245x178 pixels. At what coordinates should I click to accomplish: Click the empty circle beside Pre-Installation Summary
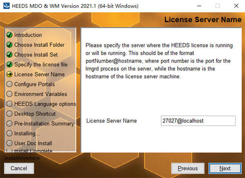pos(9,124)
